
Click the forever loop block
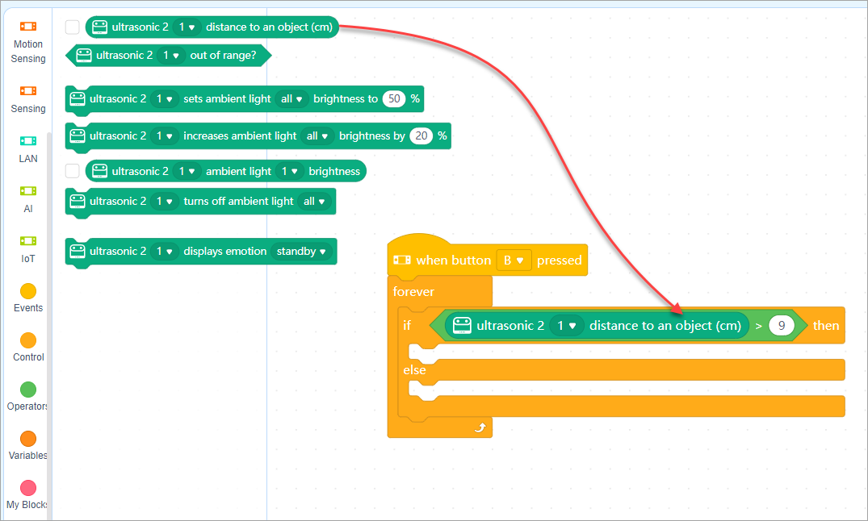pos(414,292)
